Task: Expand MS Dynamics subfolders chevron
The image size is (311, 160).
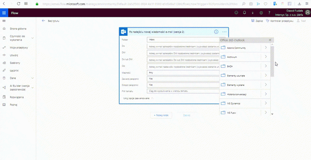Action: tap(266, 103)
